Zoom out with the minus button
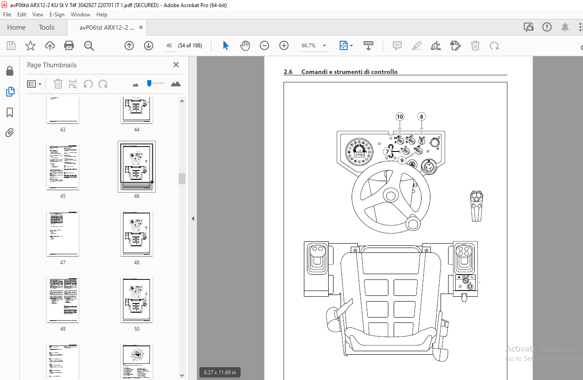583x380 pixels. 265,46
